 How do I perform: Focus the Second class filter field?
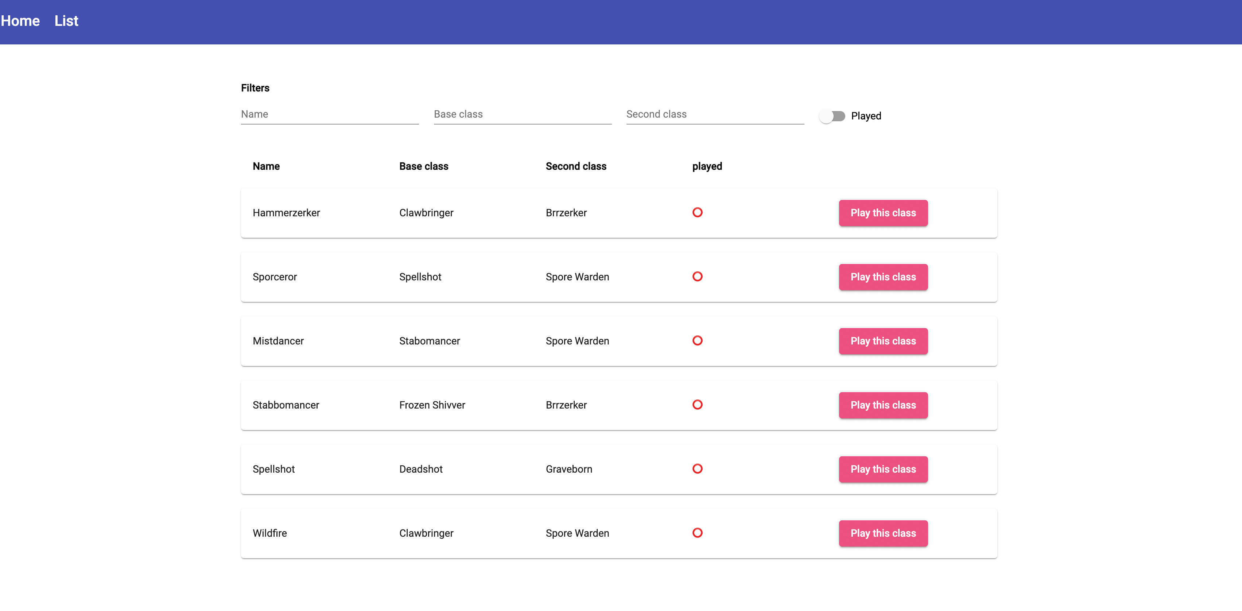pyautogui.click(x=715, y=115)
